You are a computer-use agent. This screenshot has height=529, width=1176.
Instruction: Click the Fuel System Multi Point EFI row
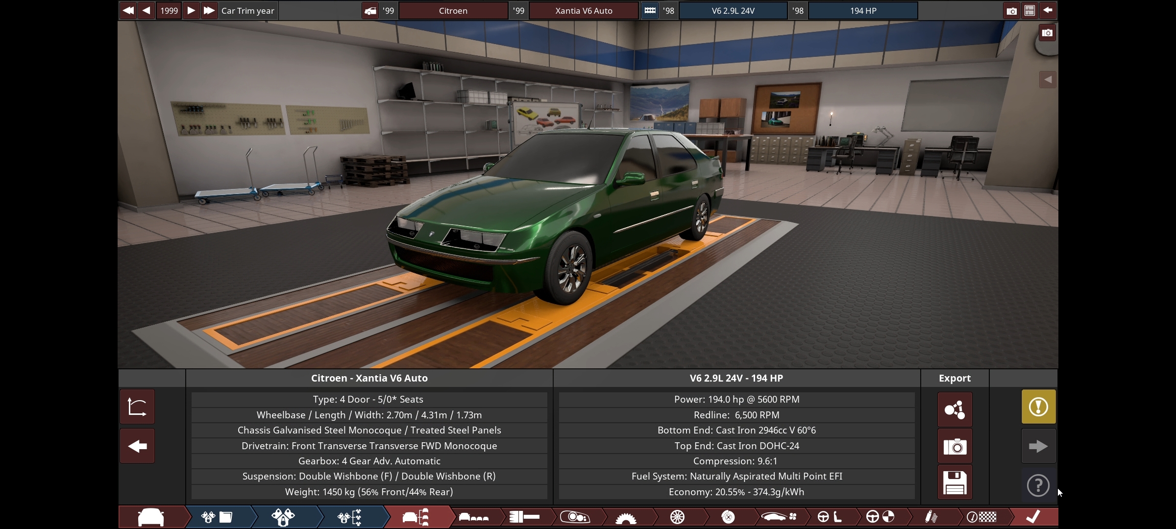(x=736, y=476)
